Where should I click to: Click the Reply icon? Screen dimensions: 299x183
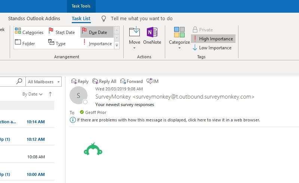click(74, 81)
